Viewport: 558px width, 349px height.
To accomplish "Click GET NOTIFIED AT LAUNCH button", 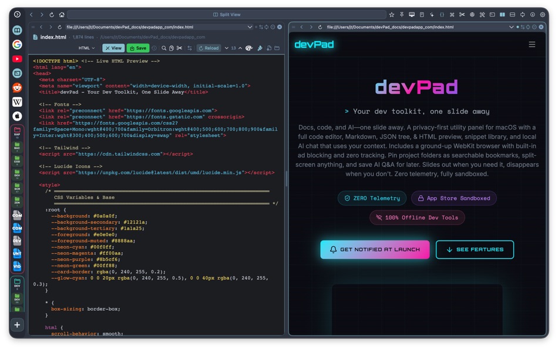I will [x=375, y=249].
